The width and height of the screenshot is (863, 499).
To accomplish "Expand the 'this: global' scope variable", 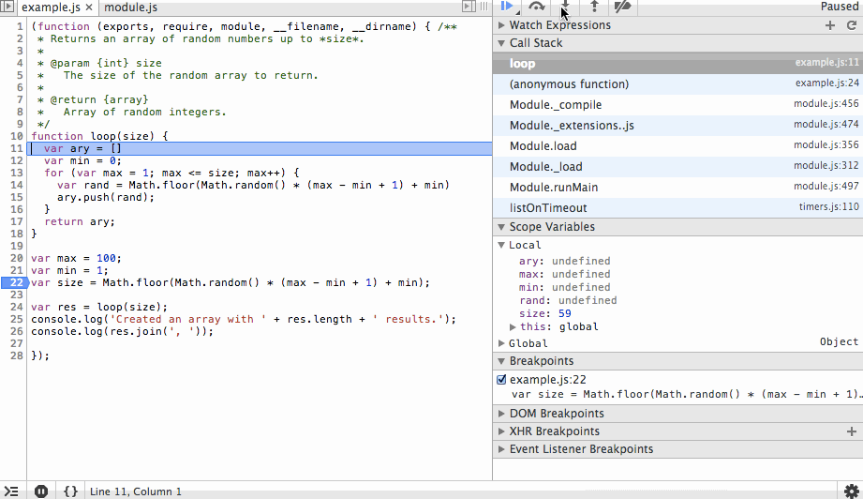I will pos(513,327).
